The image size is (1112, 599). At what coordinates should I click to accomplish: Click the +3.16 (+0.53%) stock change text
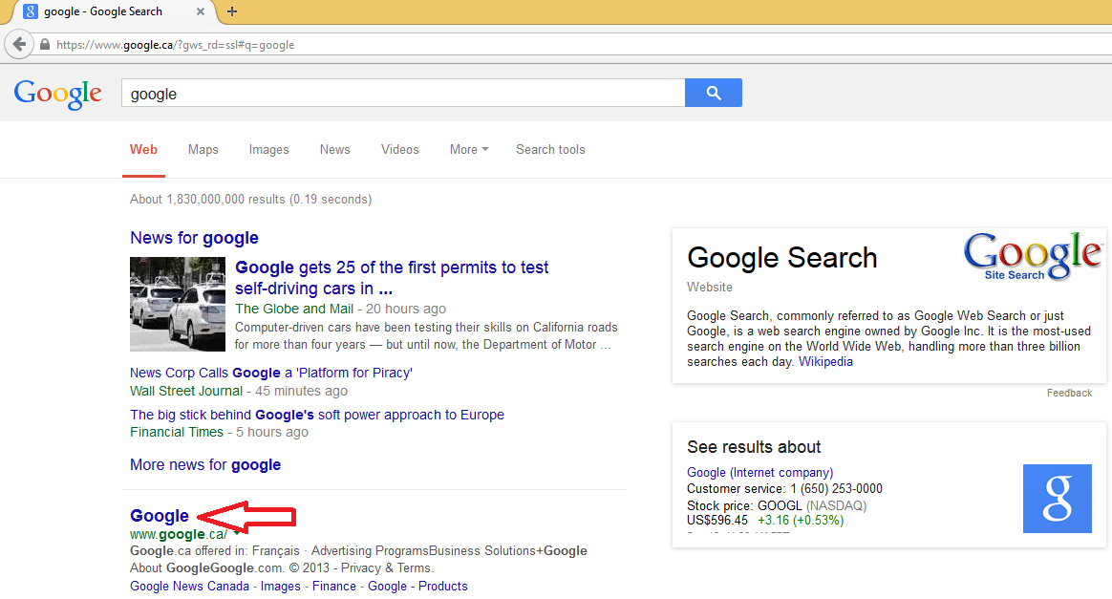pos(801,521)
